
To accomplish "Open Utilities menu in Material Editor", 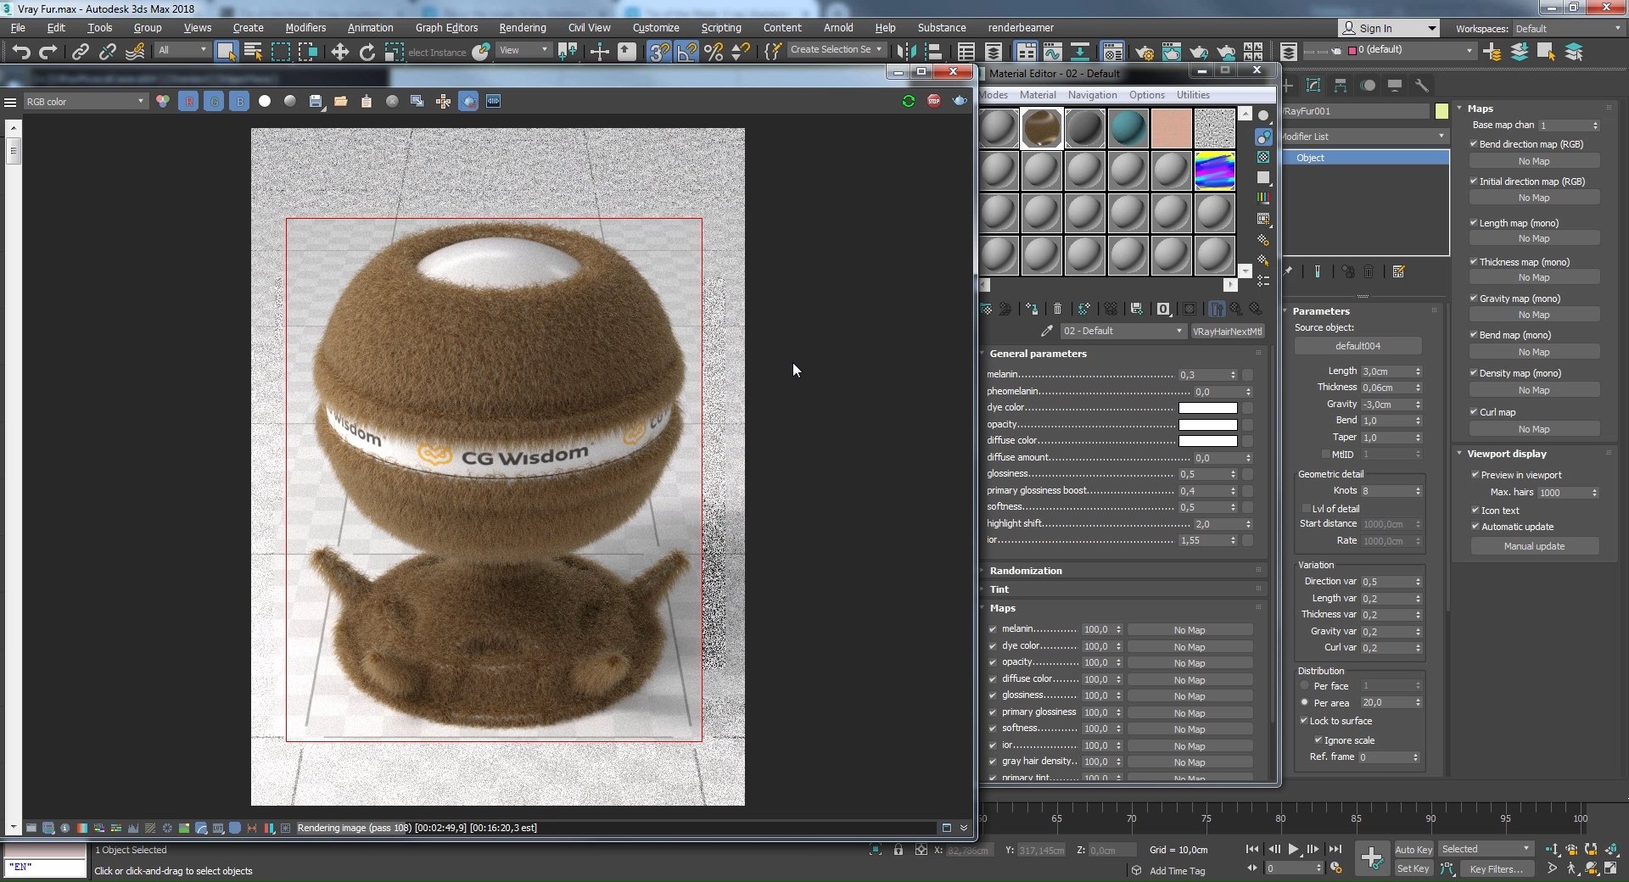I will point(1193,95).
